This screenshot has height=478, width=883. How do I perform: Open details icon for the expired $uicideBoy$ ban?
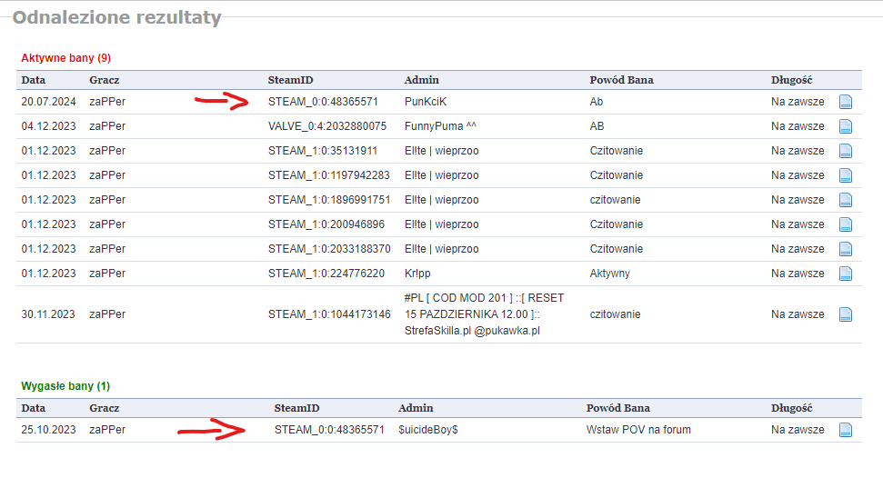846,430
